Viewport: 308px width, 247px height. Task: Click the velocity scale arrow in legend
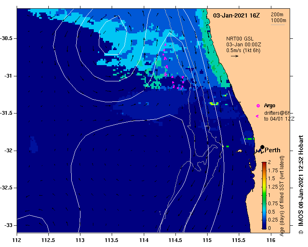click(235, 56)
